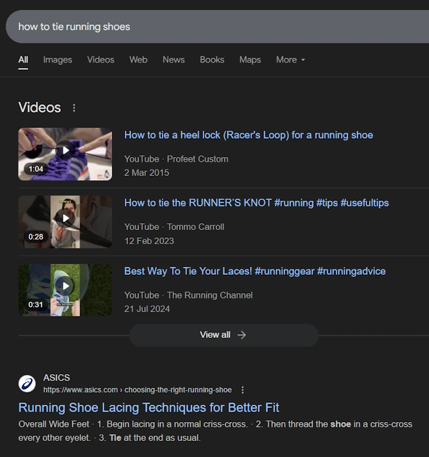Screen dimensions: 429x457
Task: Click the 0:31 duration badge
Action: point(36,305)
